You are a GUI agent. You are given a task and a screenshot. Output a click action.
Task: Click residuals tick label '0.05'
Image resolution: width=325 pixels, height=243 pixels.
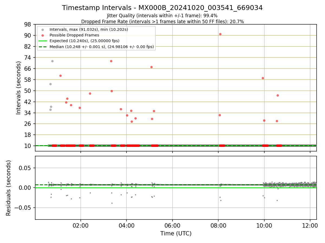[x=25, y=168]
